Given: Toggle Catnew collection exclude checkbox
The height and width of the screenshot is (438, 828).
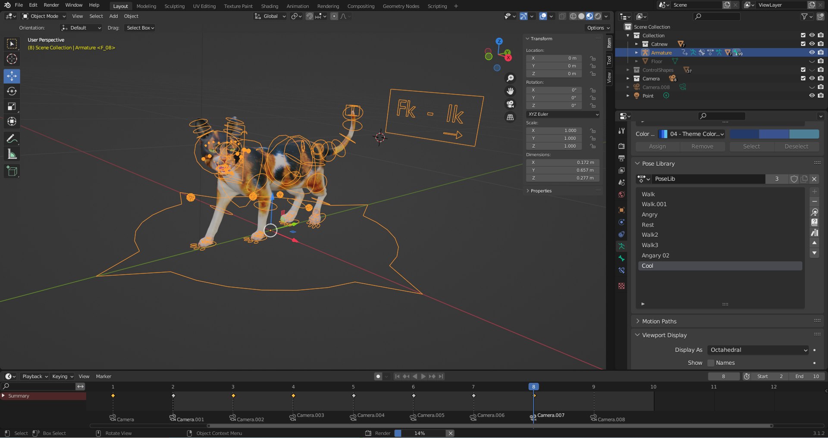Looking at the screenshot, I should (803, 44).
